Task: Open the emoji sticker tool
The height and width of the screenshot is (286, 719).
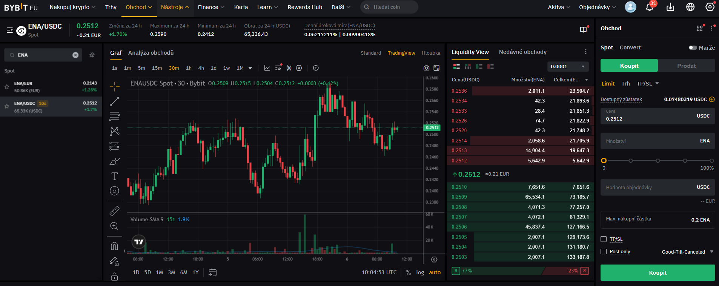Action: [114, 191]
